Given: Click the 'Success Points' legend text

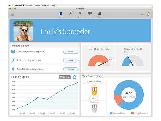Looking at the screenshot, I should click(x=119, y=113).
